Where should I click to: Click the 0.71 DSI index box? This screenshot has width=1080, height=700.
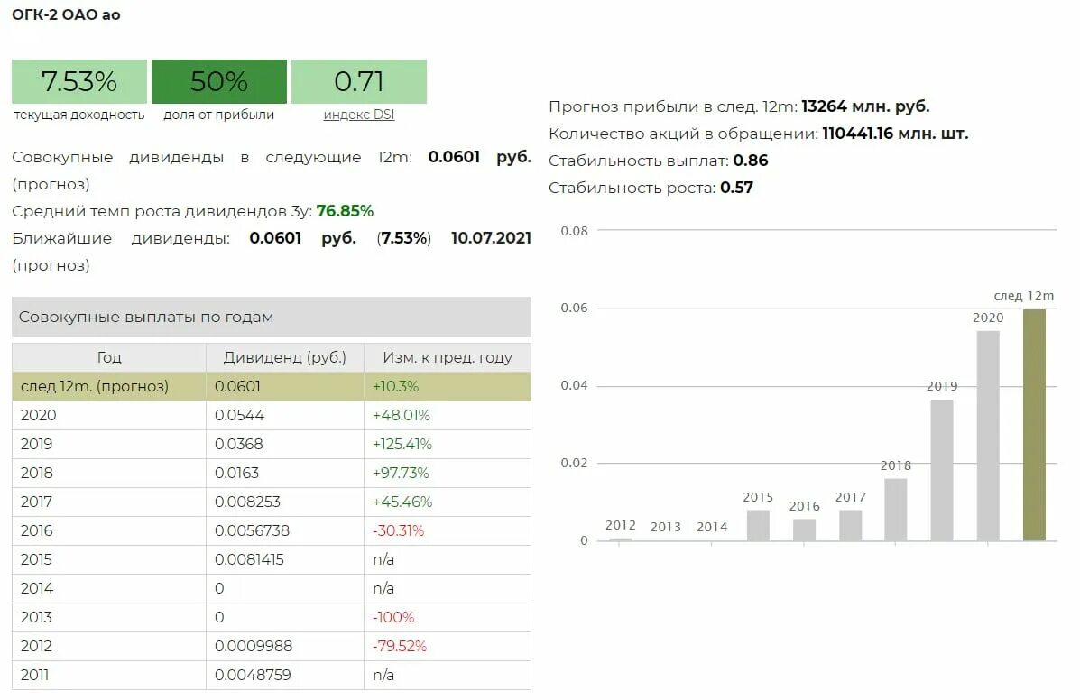click(359, 81)
